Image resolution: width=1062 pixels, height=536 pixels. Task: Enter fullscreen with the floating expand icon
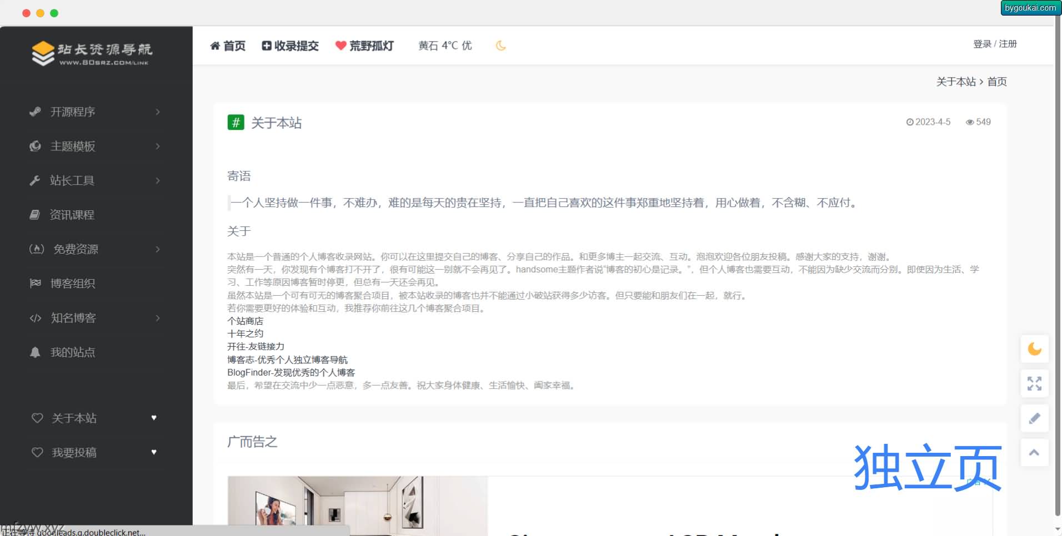1034,383
